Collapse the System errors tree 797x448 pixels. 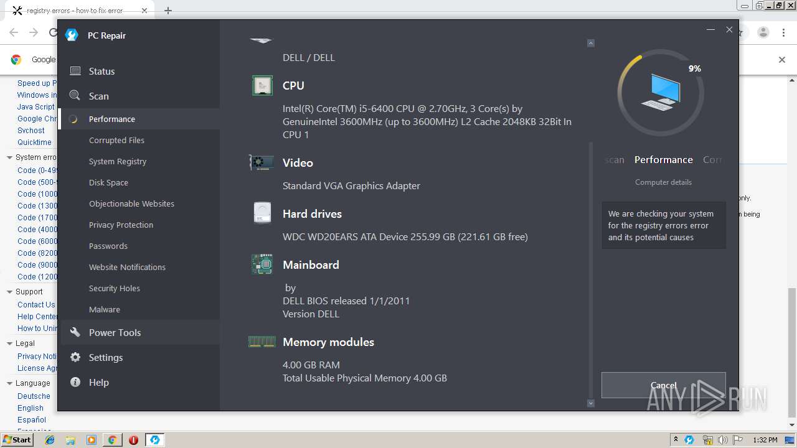10,157
